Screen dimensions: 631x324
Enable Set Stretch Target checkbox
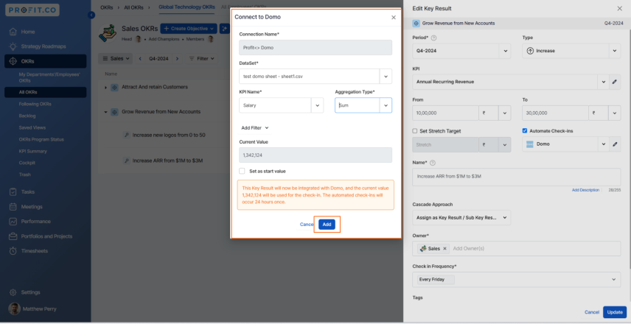[x=415, y=131]
